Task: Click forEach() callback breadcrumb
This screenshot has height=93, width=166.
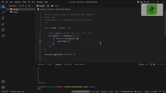Action: click(x=63, y=9)
